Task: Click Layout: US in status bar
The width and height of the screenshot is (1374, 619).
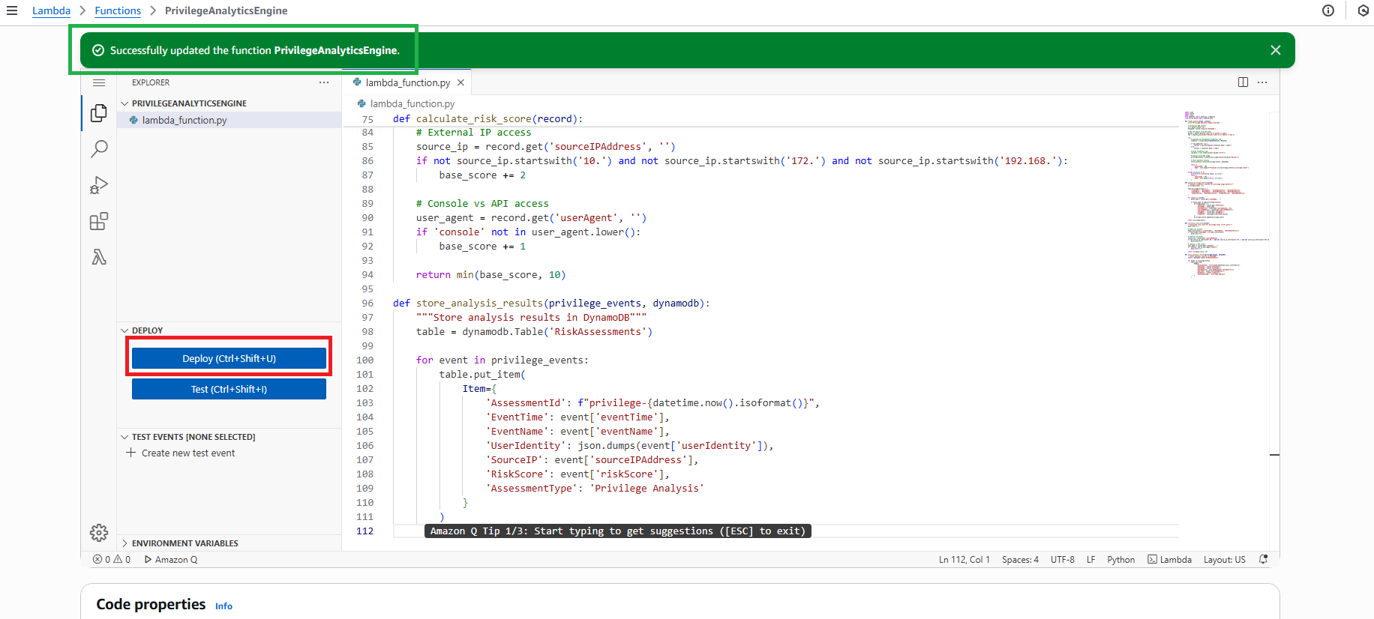Action: tap(1225, 560)
